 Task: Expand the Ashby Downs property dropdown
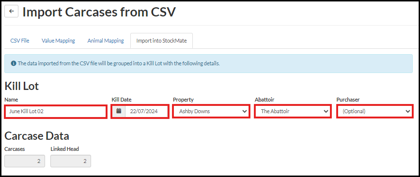coord(211,112)
